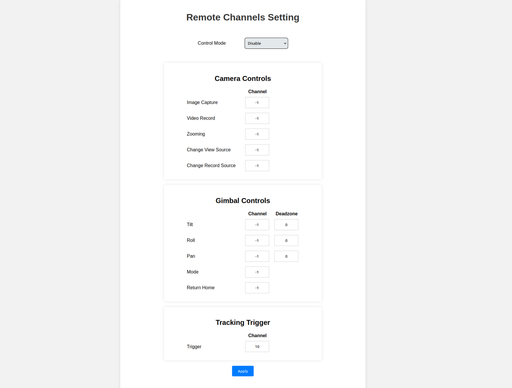Click the Control Mode label
This screenshot has height=388, width=512.
[x=212, y=43]
